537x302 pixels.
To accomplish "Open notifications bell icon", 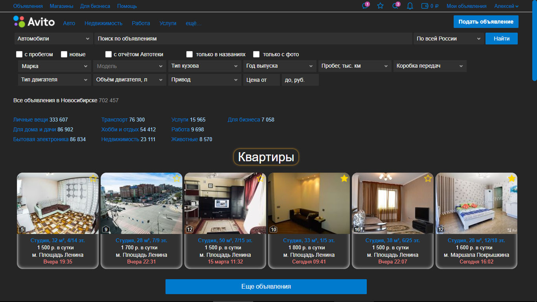I will pyautogui.click(x=410, y=6).
